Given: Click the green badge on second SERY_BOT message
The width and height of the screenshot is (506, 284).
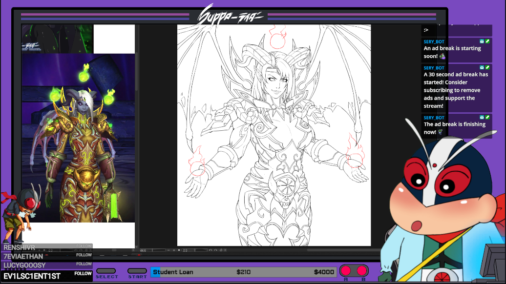Looking at the screenshot, I should pyautogui.click(x=487, y=67).
